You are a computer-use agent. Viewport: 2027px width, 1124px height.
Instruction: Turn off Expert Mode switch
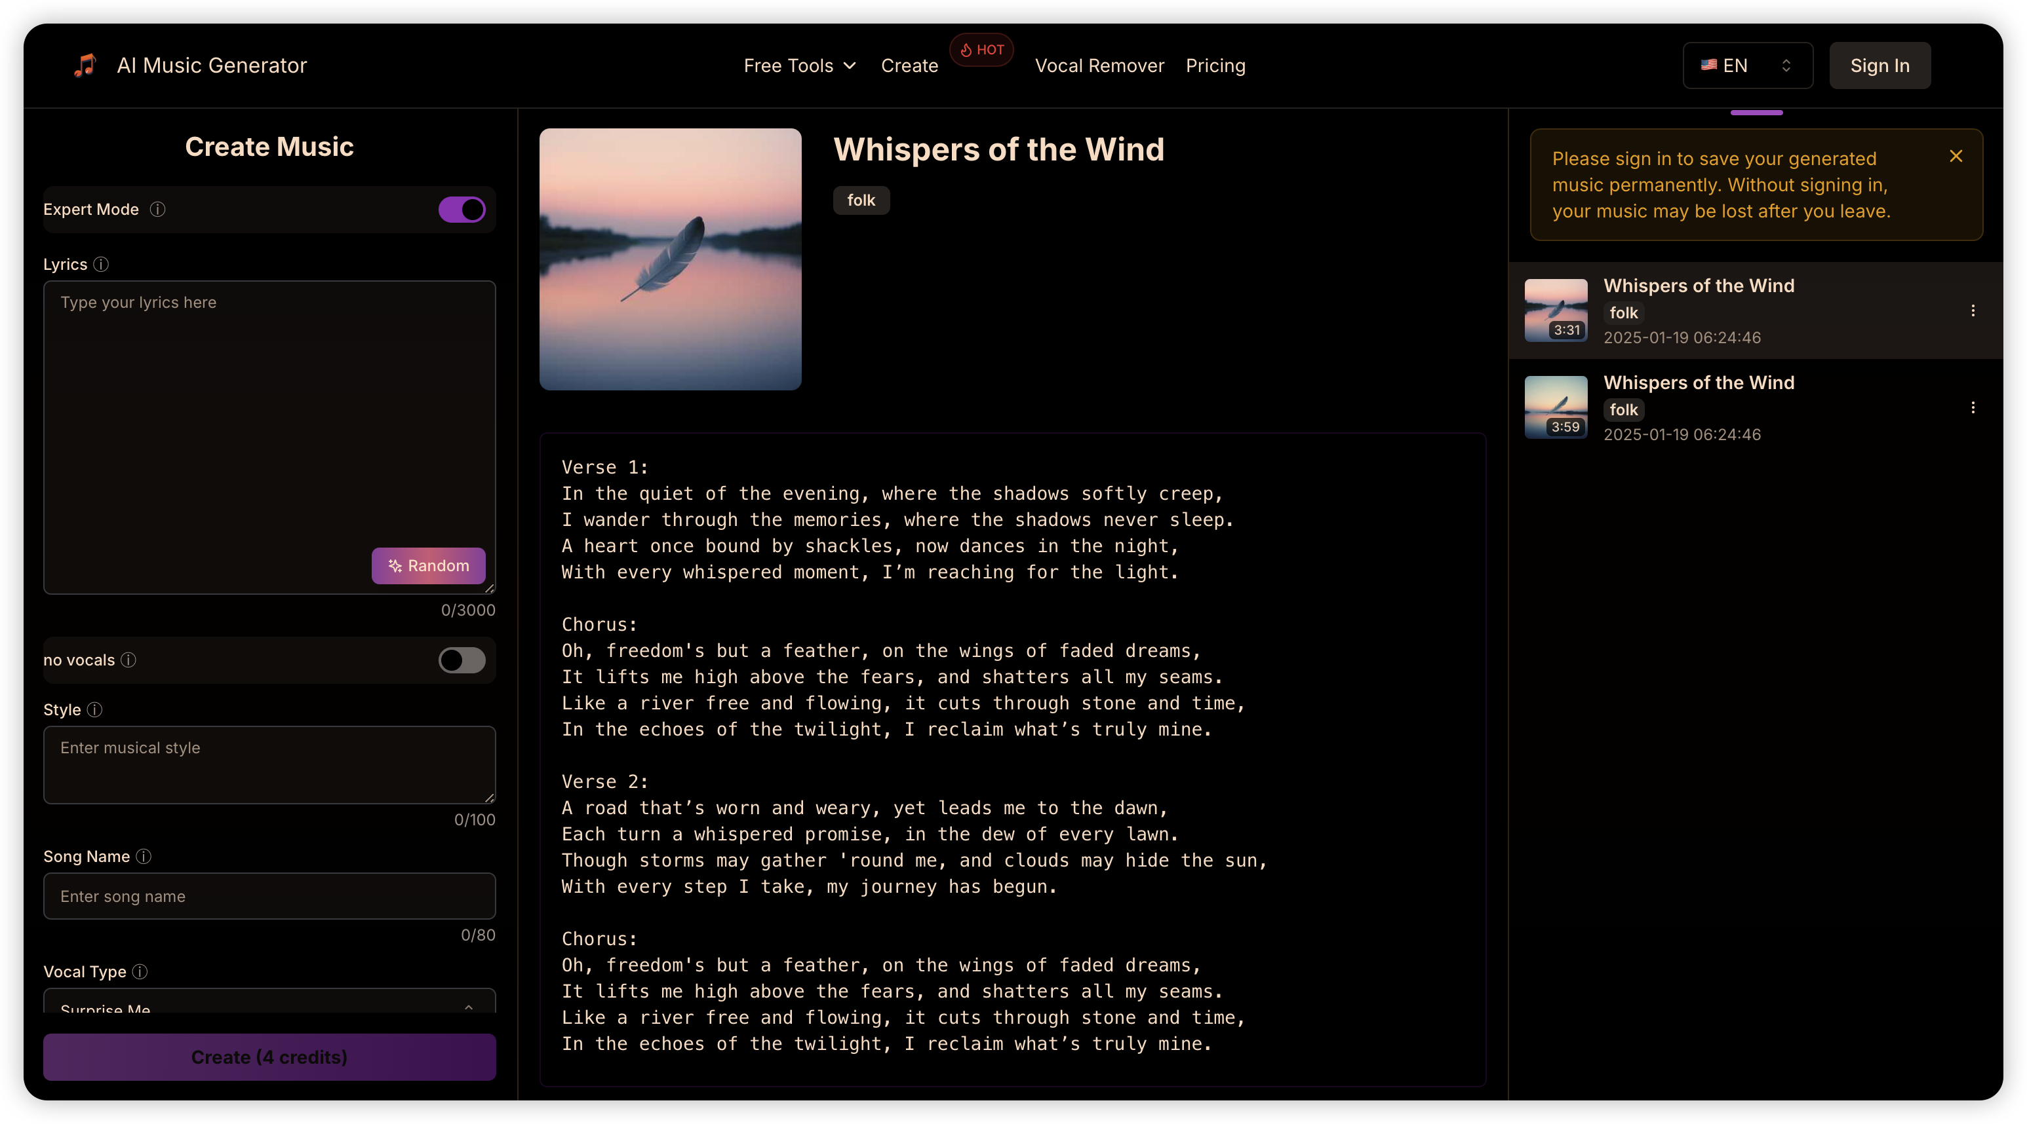tap(462, 210)
